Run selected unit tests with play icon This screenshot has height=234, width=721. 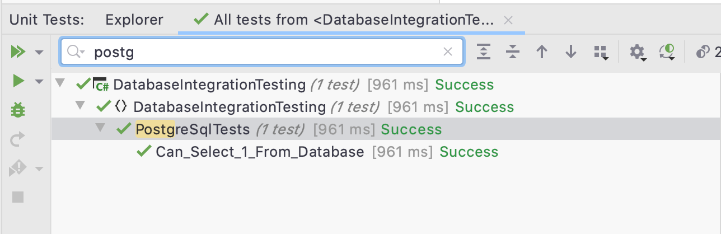click(x=18, y=82)
